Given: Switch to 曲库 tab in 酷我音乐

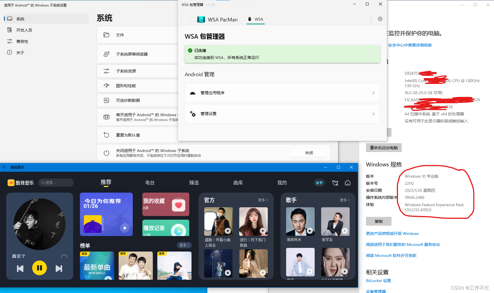Looking at the screenshot, I should (238, 182).
